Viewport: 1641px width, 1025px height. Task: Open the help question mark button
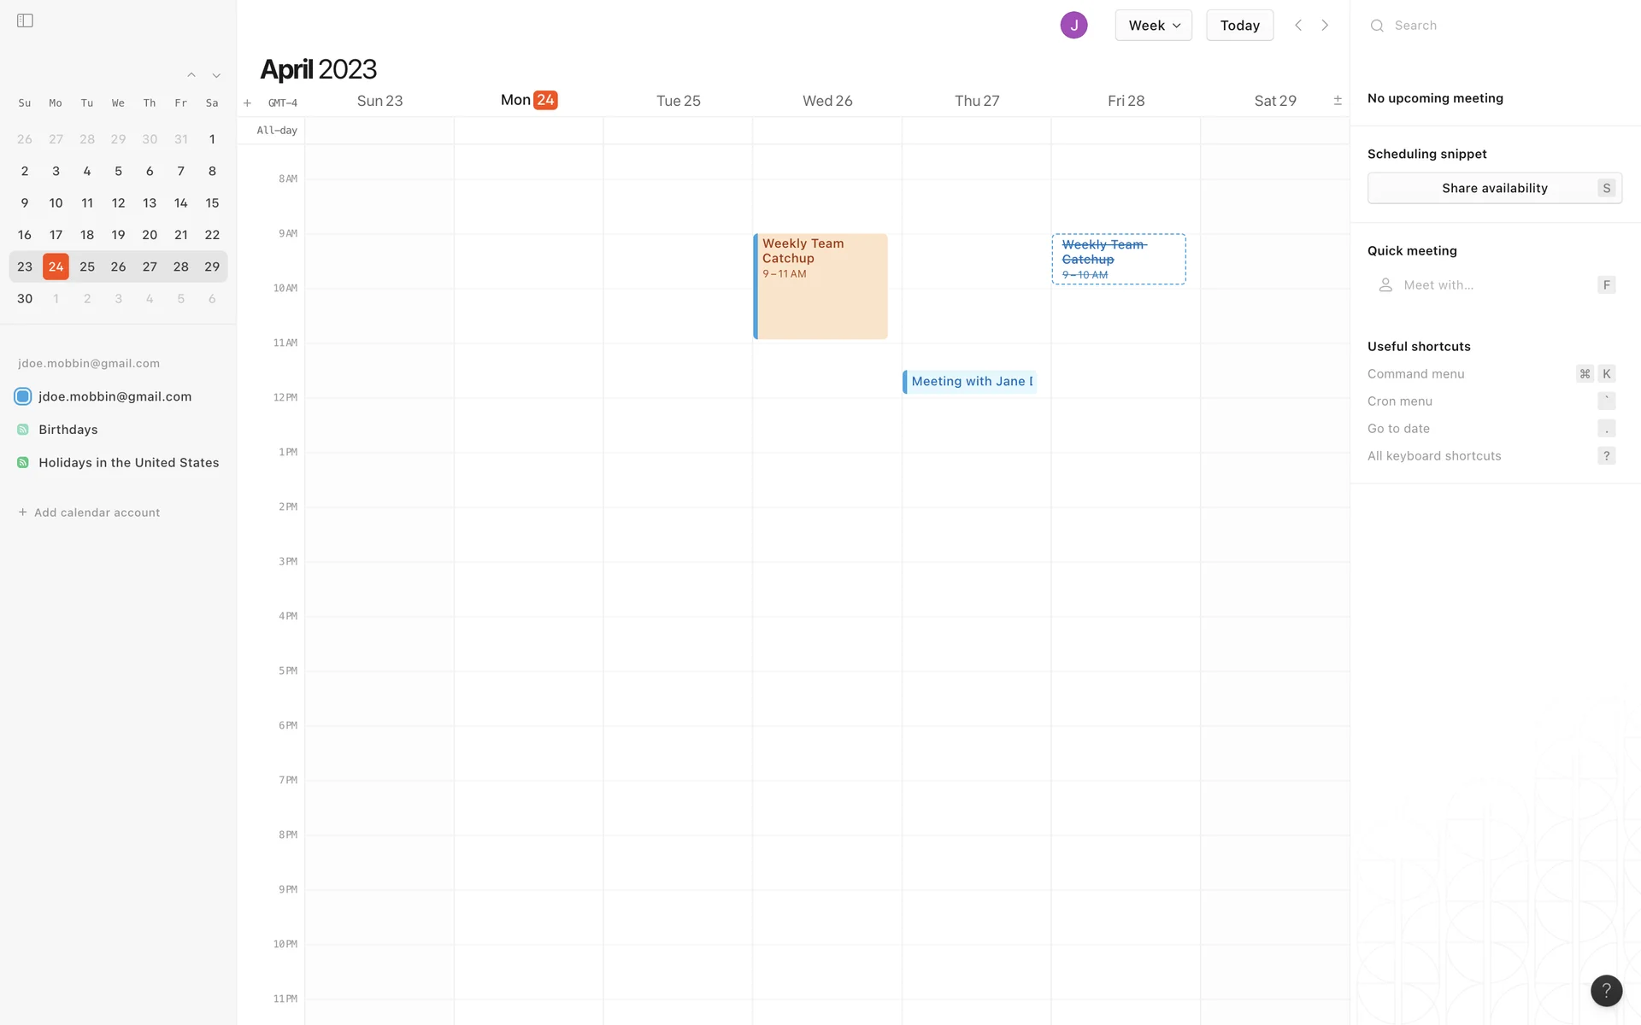click(1606, 990)
